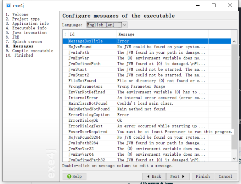Click the table scrollbar down arrow
The image size is (241, 184).
[x=234, y=159]
